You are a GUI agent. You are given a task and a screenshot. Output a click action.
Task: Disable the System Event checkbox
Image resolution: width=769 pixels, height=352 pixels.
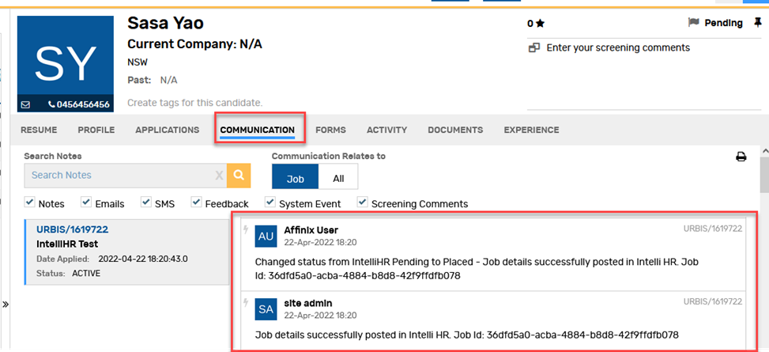pyautogui.click(x=270, y=202)
